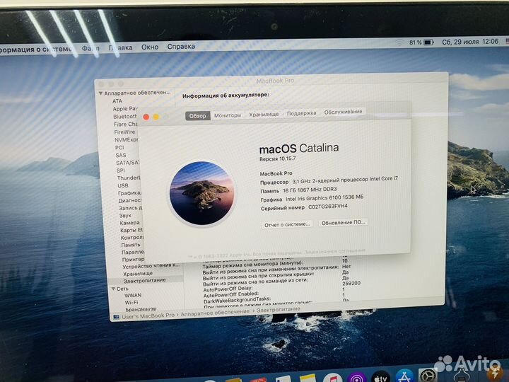Image resolution: width=509 pixels, height=382 pixels.
Task: Click Электропитание in the path bar
Action: click(x=279, y=310)
